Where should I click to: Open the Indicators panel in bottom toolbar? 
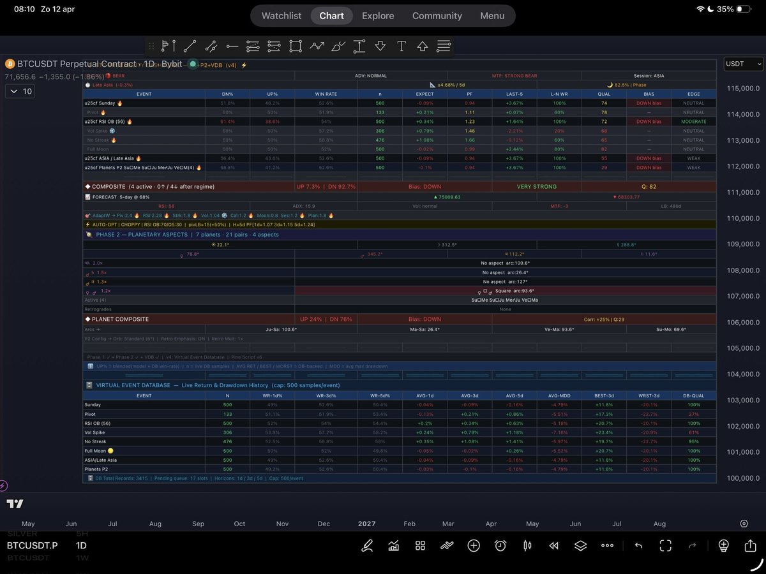(393, 545)
